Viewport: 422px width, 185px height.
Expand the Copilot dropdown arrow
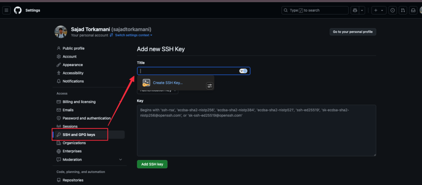(362, 10)
